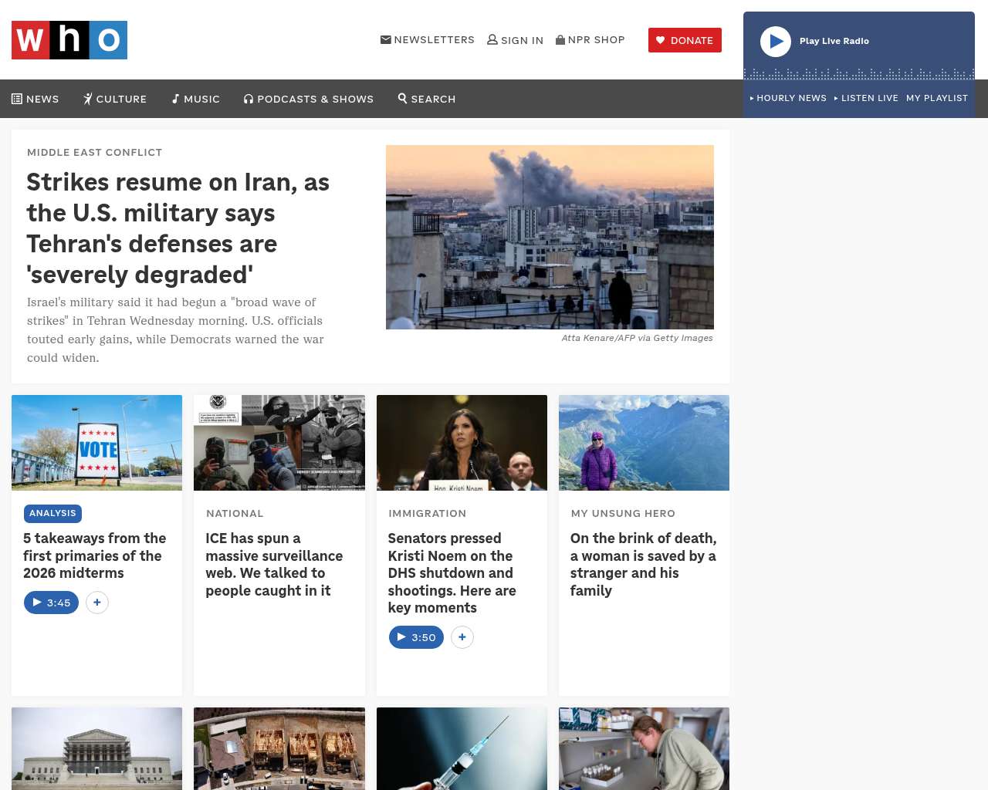The height and width of the screenshot is (790, 988).
Task: Open the My Unsung Hero category
Action: coord(623,513)
